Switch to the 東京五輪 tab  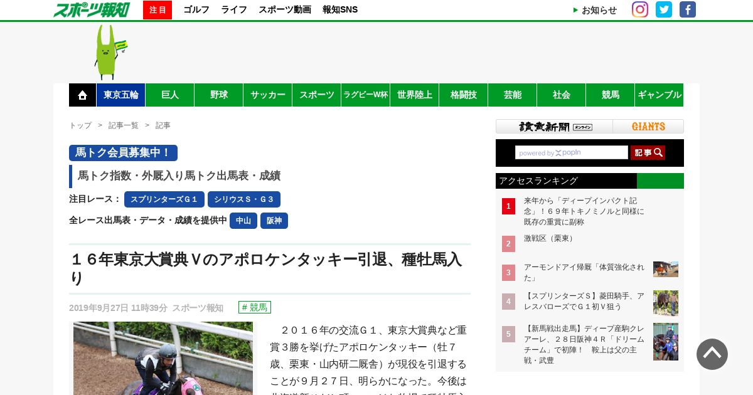pyautogui.click(x=121, y=95)
